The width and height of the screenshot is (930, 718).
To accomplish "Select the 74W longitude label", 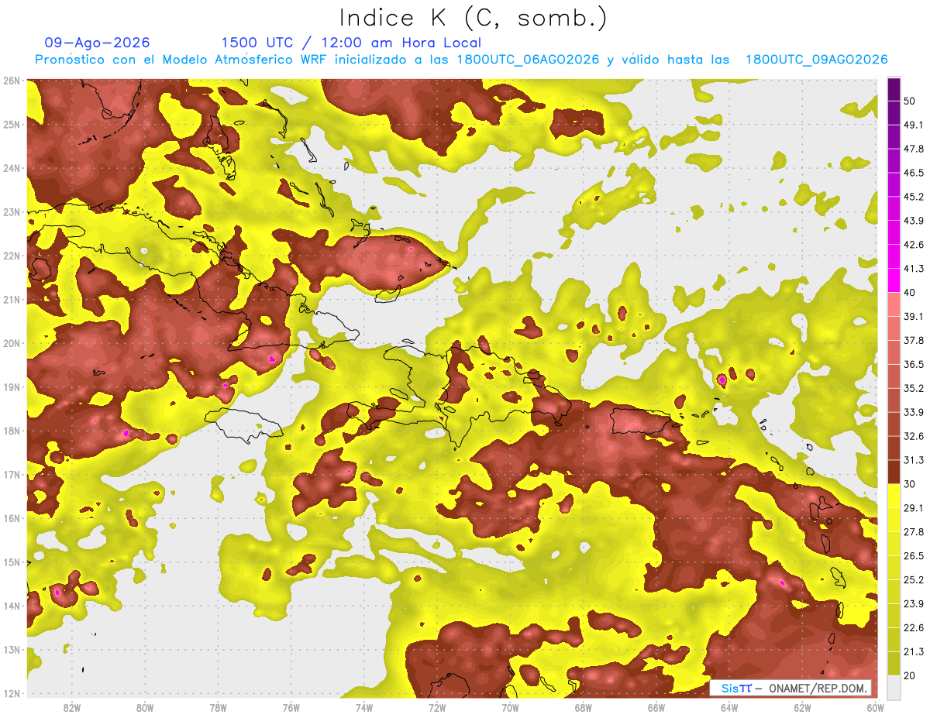I will pos(364,707).
